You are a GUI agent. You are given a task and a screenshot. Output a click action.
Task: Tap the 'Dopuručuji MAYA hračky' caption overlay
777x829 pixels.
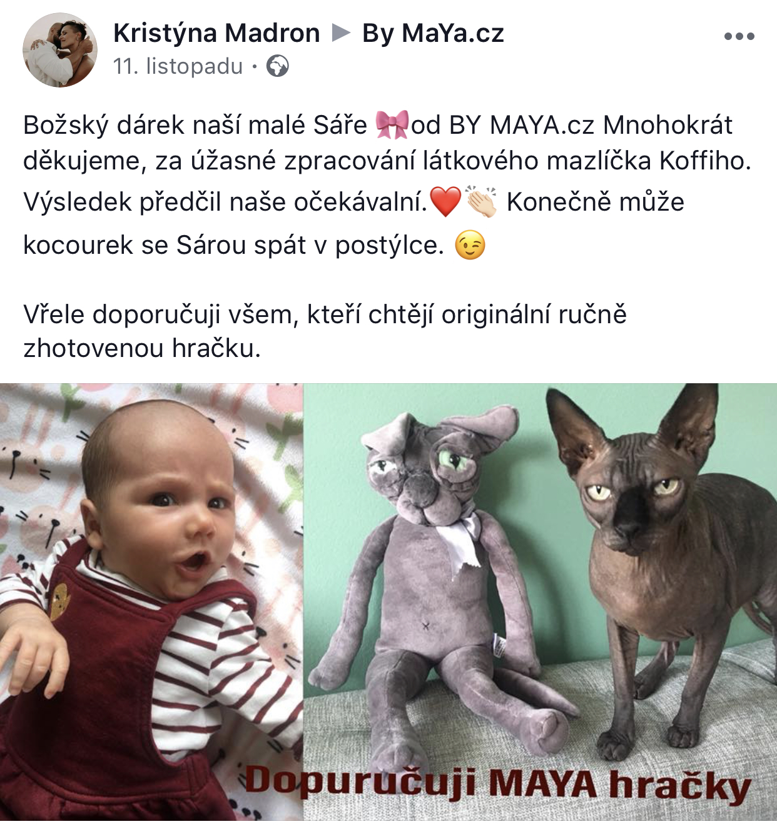pos(497,784)
